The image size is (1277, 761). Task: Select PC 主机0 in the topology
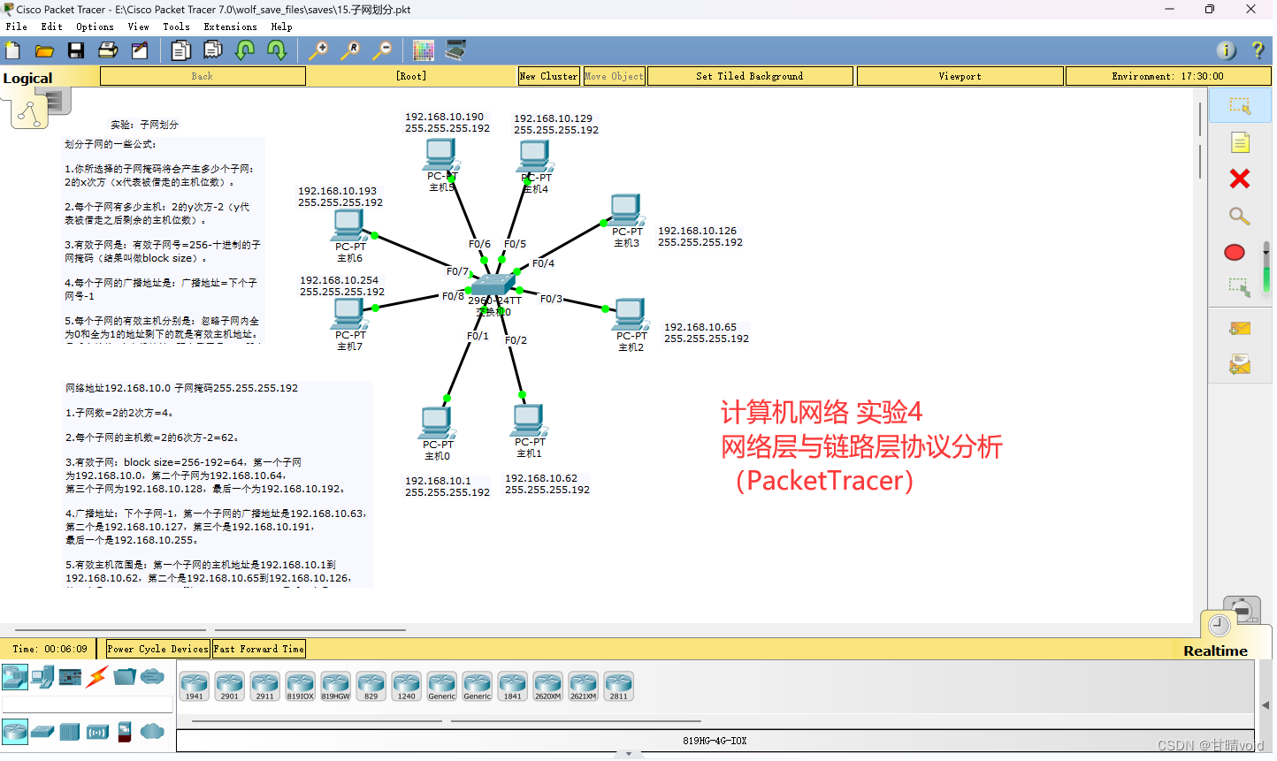click(x=438, y=424)
